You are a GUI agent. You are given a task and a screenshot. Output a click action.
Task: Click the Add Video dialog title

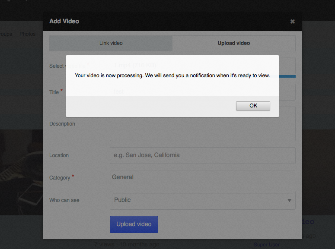coord(64,21)
